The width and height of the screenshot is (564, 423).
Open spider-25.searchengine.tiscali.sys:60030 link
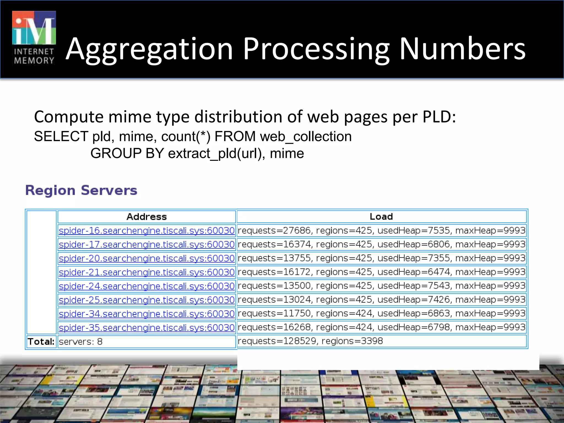(147, 300)
